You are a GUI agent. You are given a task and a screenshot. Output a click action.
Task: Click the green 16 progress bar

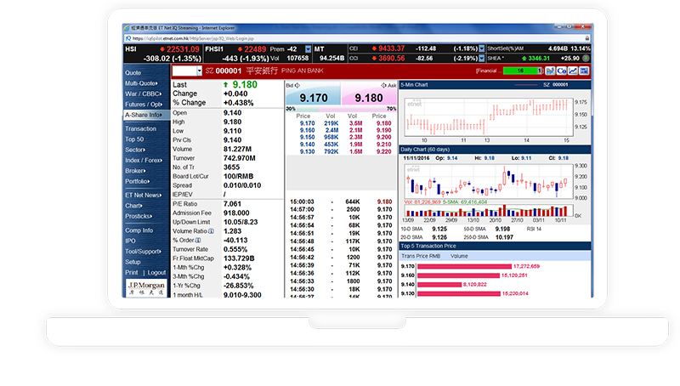click(520, 71)
